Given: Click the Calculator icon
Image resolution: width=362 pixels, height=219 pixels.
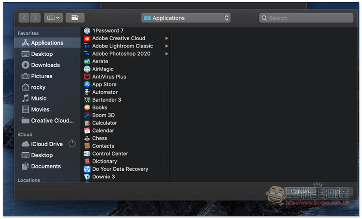Looking at the screenshot, I should [x=87, y=123].
